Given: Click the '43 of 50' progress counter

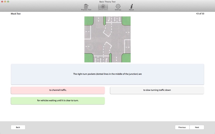Looking at the screenshot, I should point(200,14).
